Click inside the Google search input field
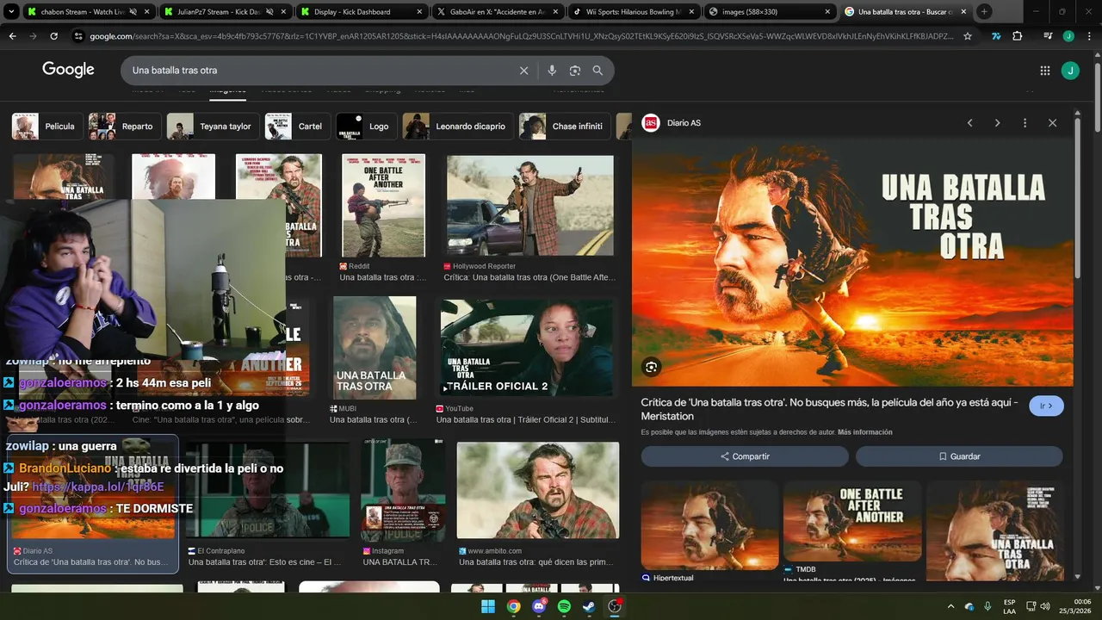 (323, 71)
